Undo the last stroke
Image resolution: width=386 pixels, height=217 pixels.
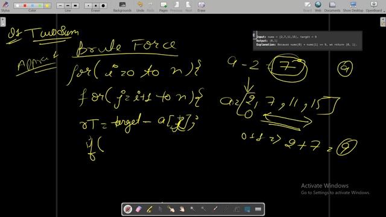140,7
